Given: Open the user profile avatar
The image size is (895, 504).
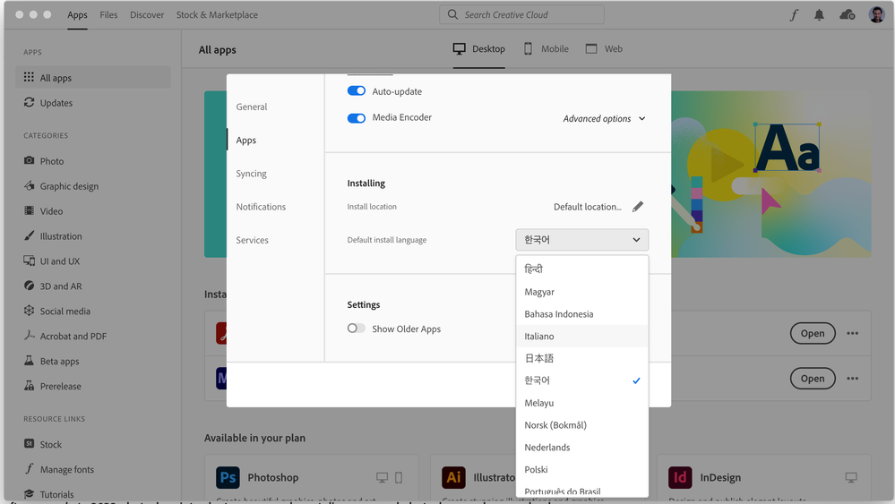Looking at the screenshot, I should tap(877, 15).
